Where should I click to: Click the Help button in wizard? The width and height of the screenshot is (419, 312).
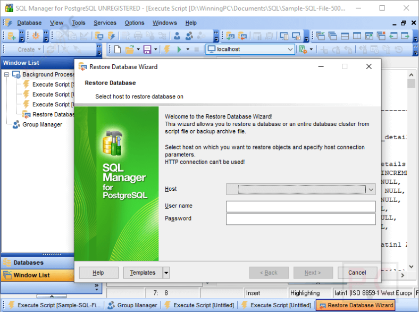pyautogui.click(x=98, y=273)
